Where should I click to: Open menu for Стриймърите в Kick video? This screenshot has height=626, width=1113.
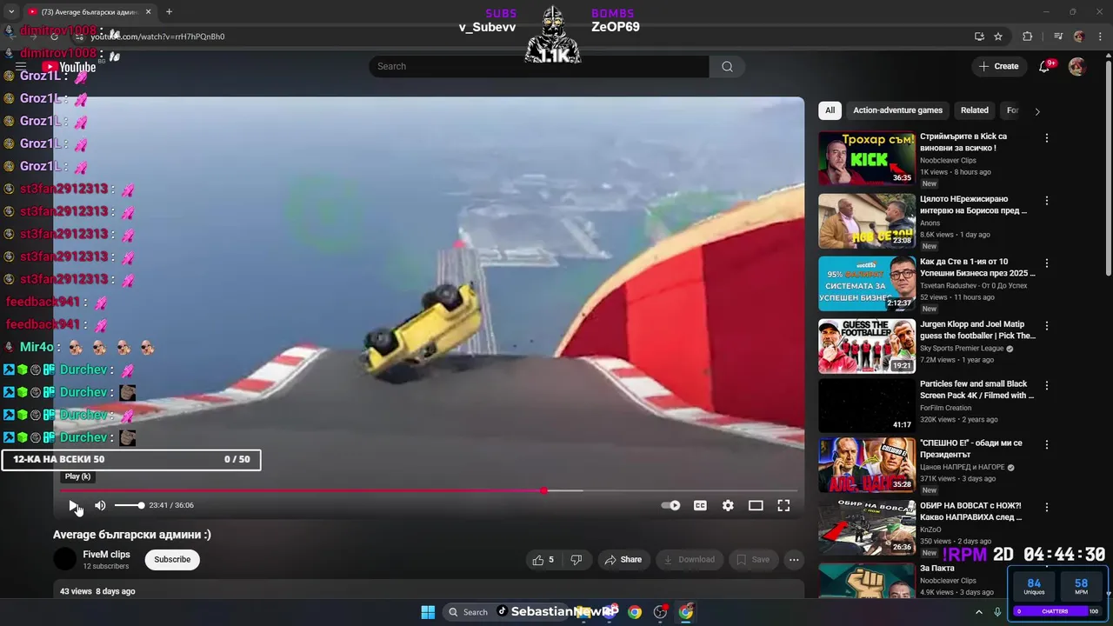click(x=1047, y=138)
